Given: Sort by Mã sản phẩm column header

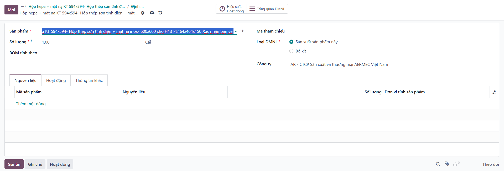Looking at the screenshot, I should pyautogui.click(x=68, y=92).
